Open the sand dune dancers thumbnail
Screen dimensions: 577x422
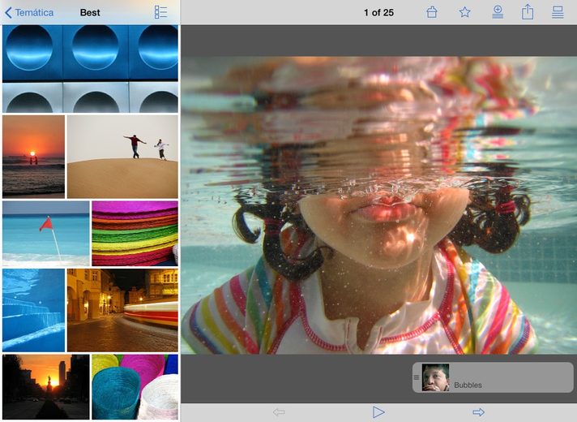122,157
